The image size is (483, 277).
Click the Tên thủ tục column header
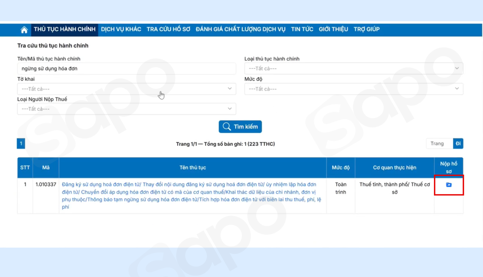click(x=192, y=168)
